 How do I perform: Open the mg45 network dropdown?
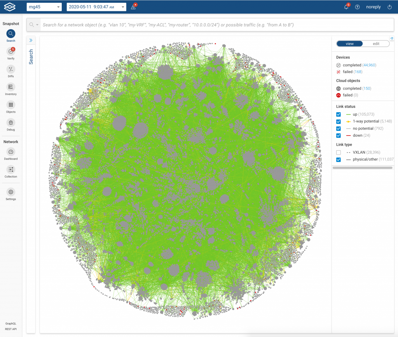(44, 7)
